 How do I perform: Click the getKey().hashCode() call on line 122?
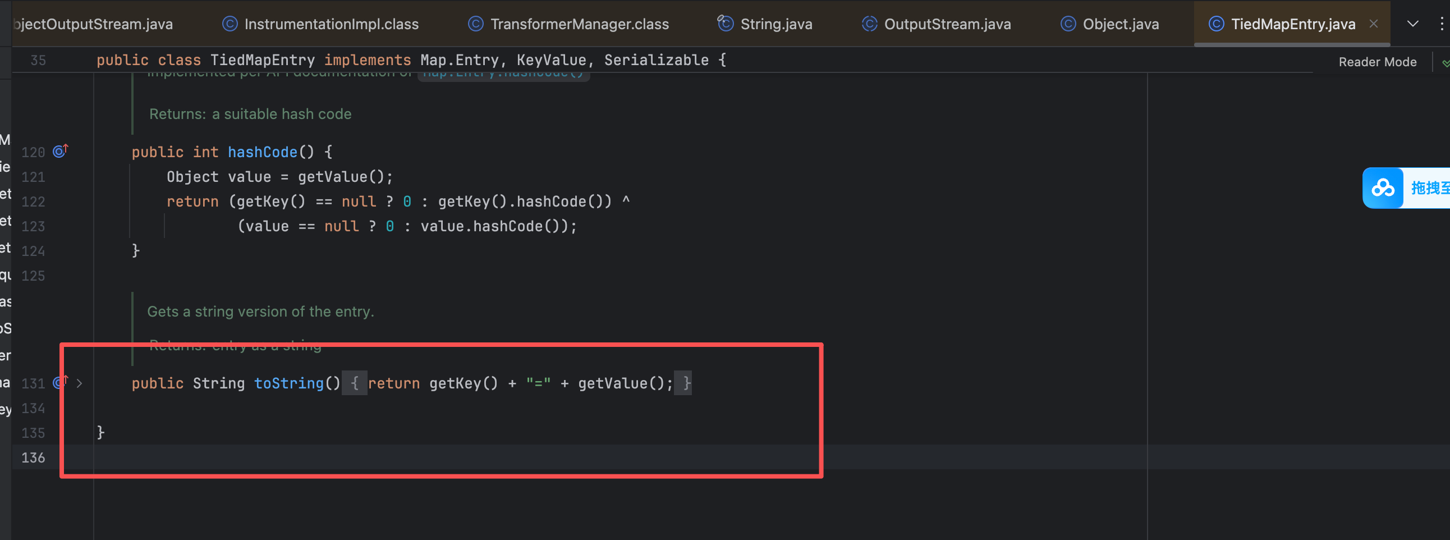coord(520,202)
